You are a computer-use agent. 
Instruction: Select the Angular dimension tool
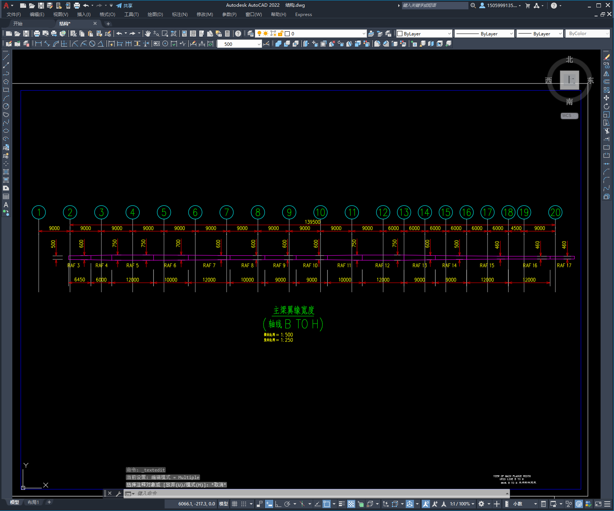[x=101, y=44]
